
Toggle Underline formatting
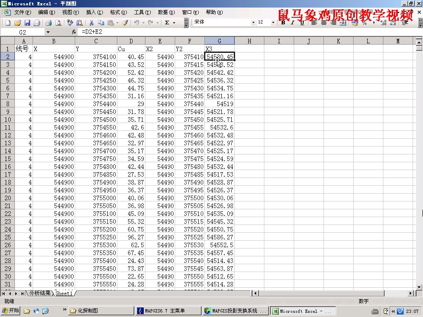(302, 23)
